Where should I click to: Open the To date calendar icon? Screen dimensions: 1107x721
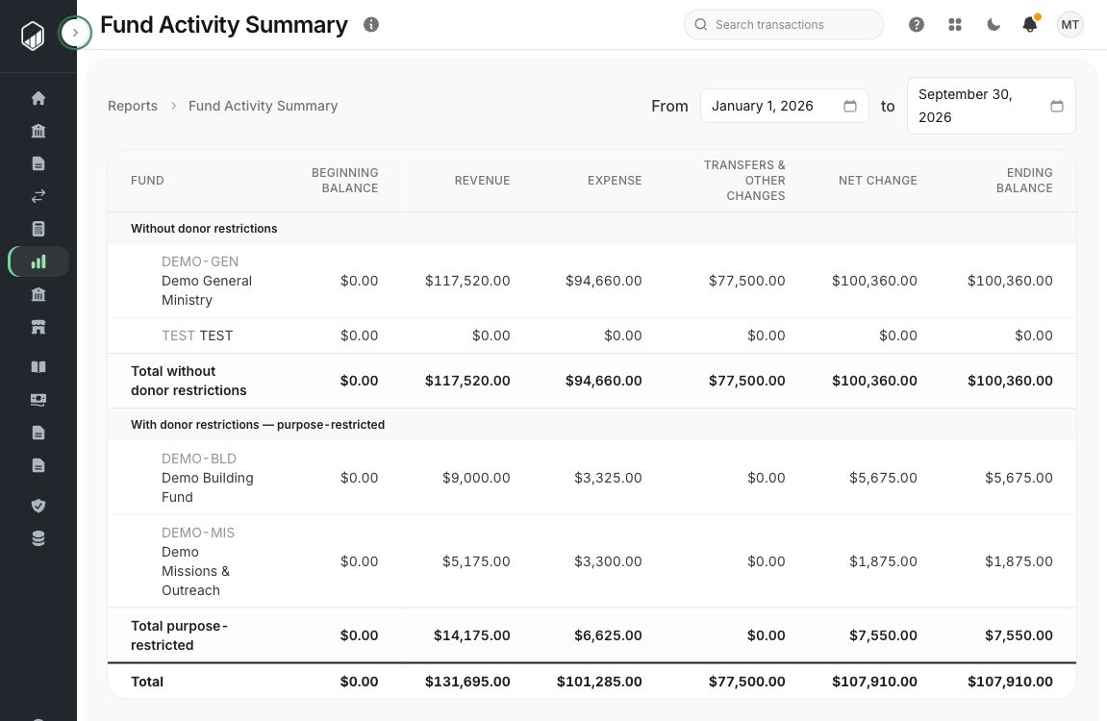(1057, 106)
